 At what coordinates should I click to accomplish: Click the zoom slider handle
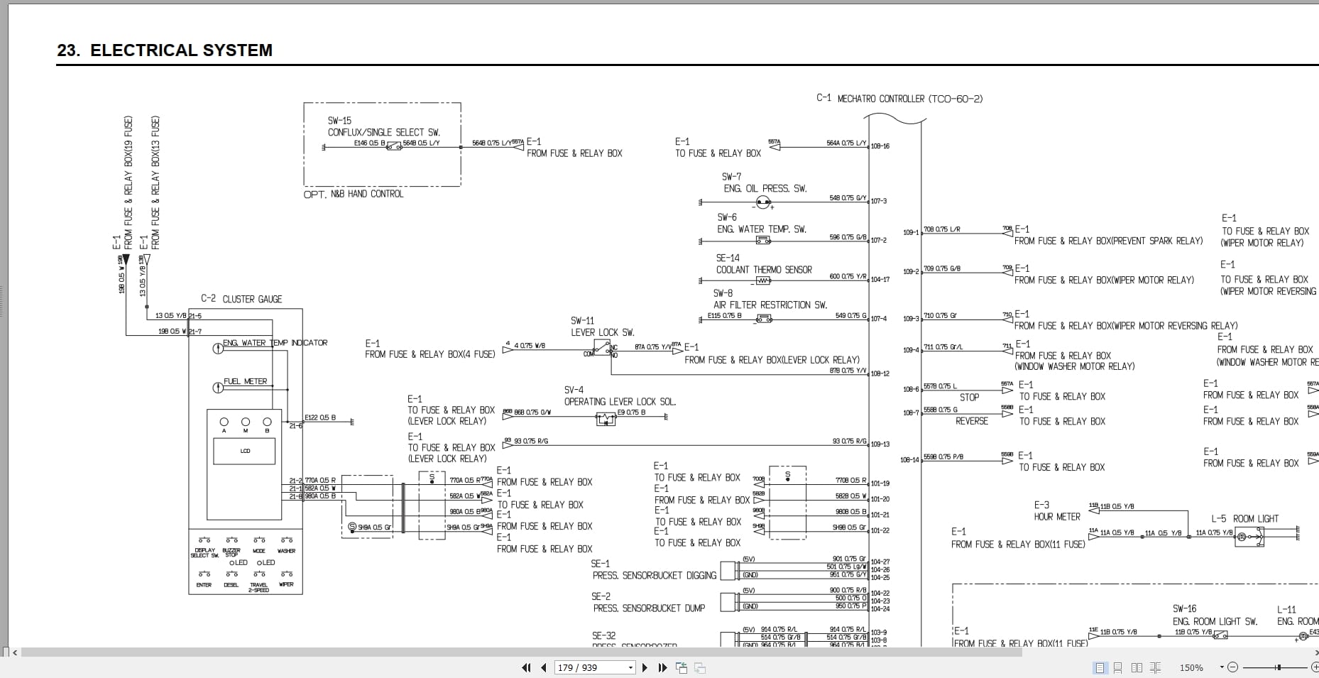pyautogui.click(x=1278, y=667)
